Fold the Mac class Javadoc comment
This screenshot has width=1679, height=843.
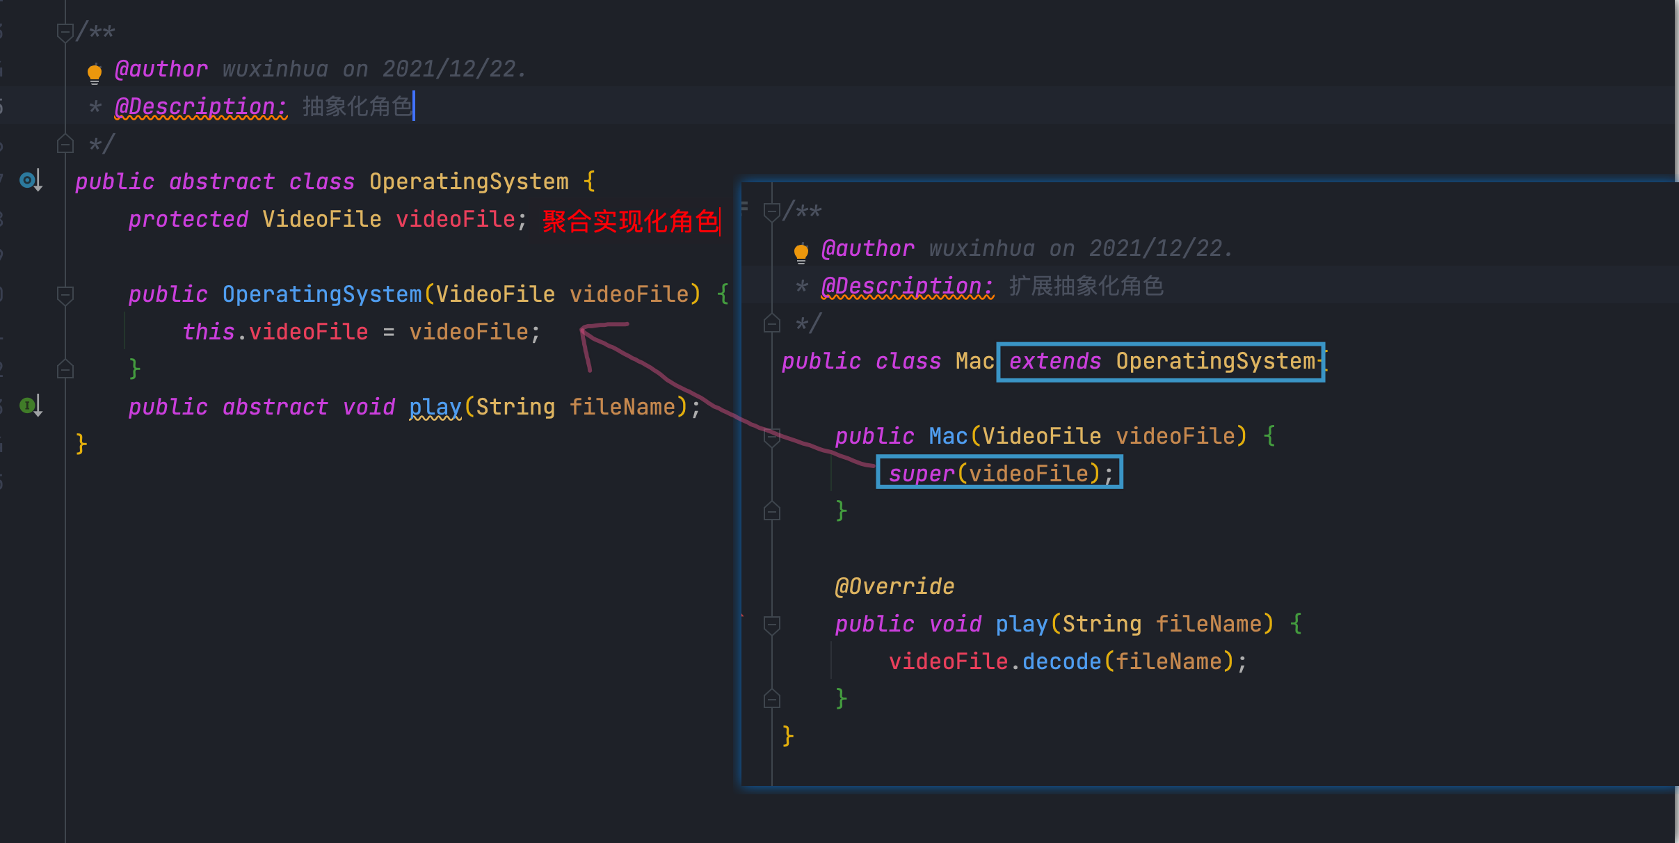coord(771,211)
